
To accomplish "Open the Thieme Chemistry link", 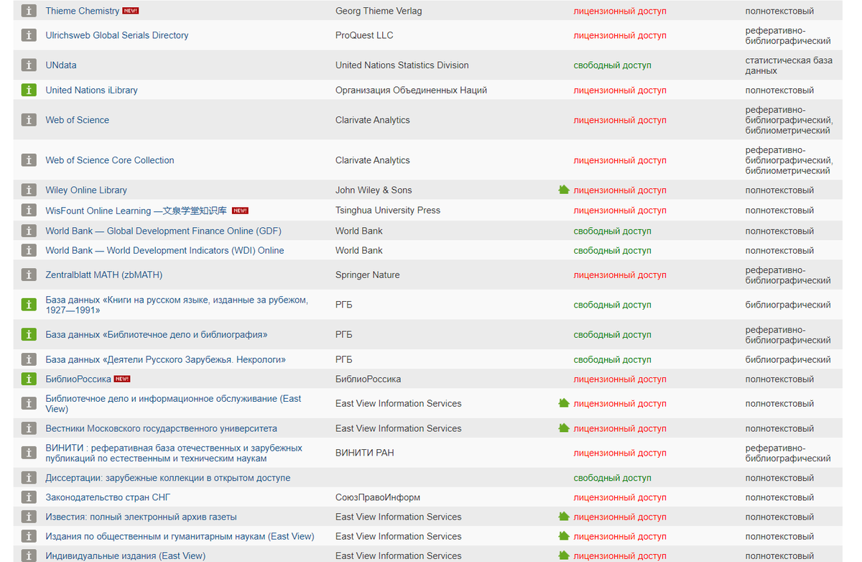I will point(83,11).
